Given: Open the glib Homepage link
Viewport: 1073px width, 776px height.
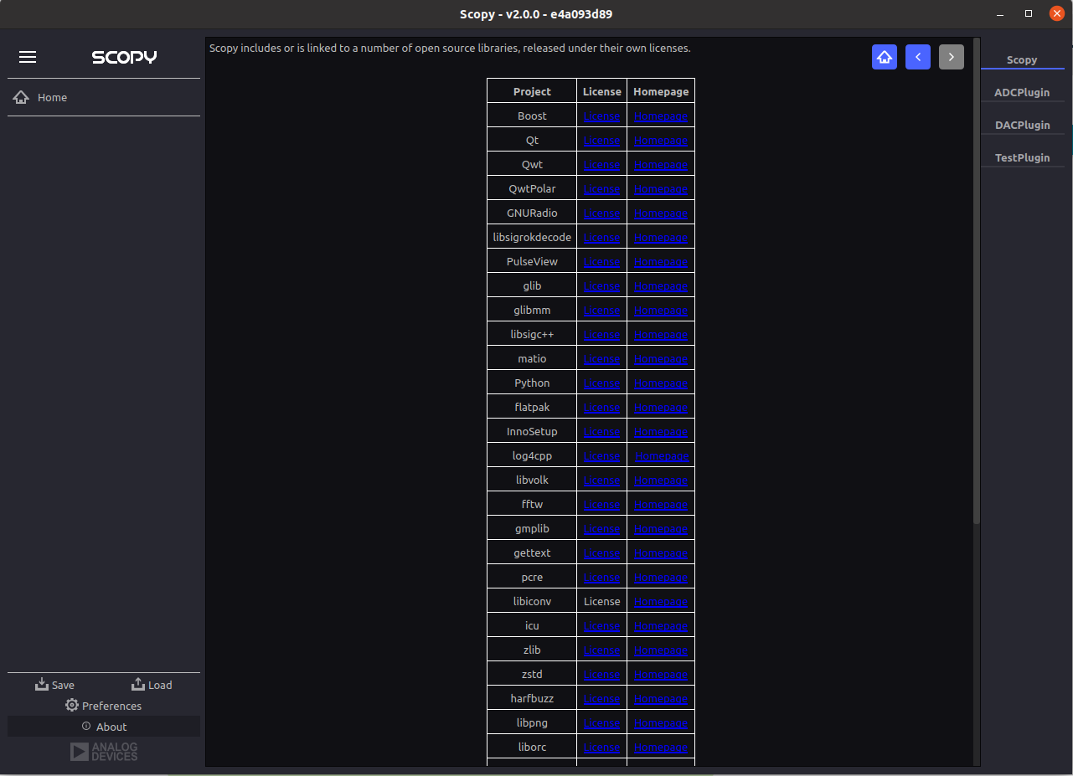Looking at the screenshot, I should click(x=661, y=286).
